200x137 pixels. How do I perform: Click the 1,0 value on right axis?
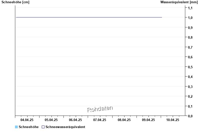coord(190,18)
